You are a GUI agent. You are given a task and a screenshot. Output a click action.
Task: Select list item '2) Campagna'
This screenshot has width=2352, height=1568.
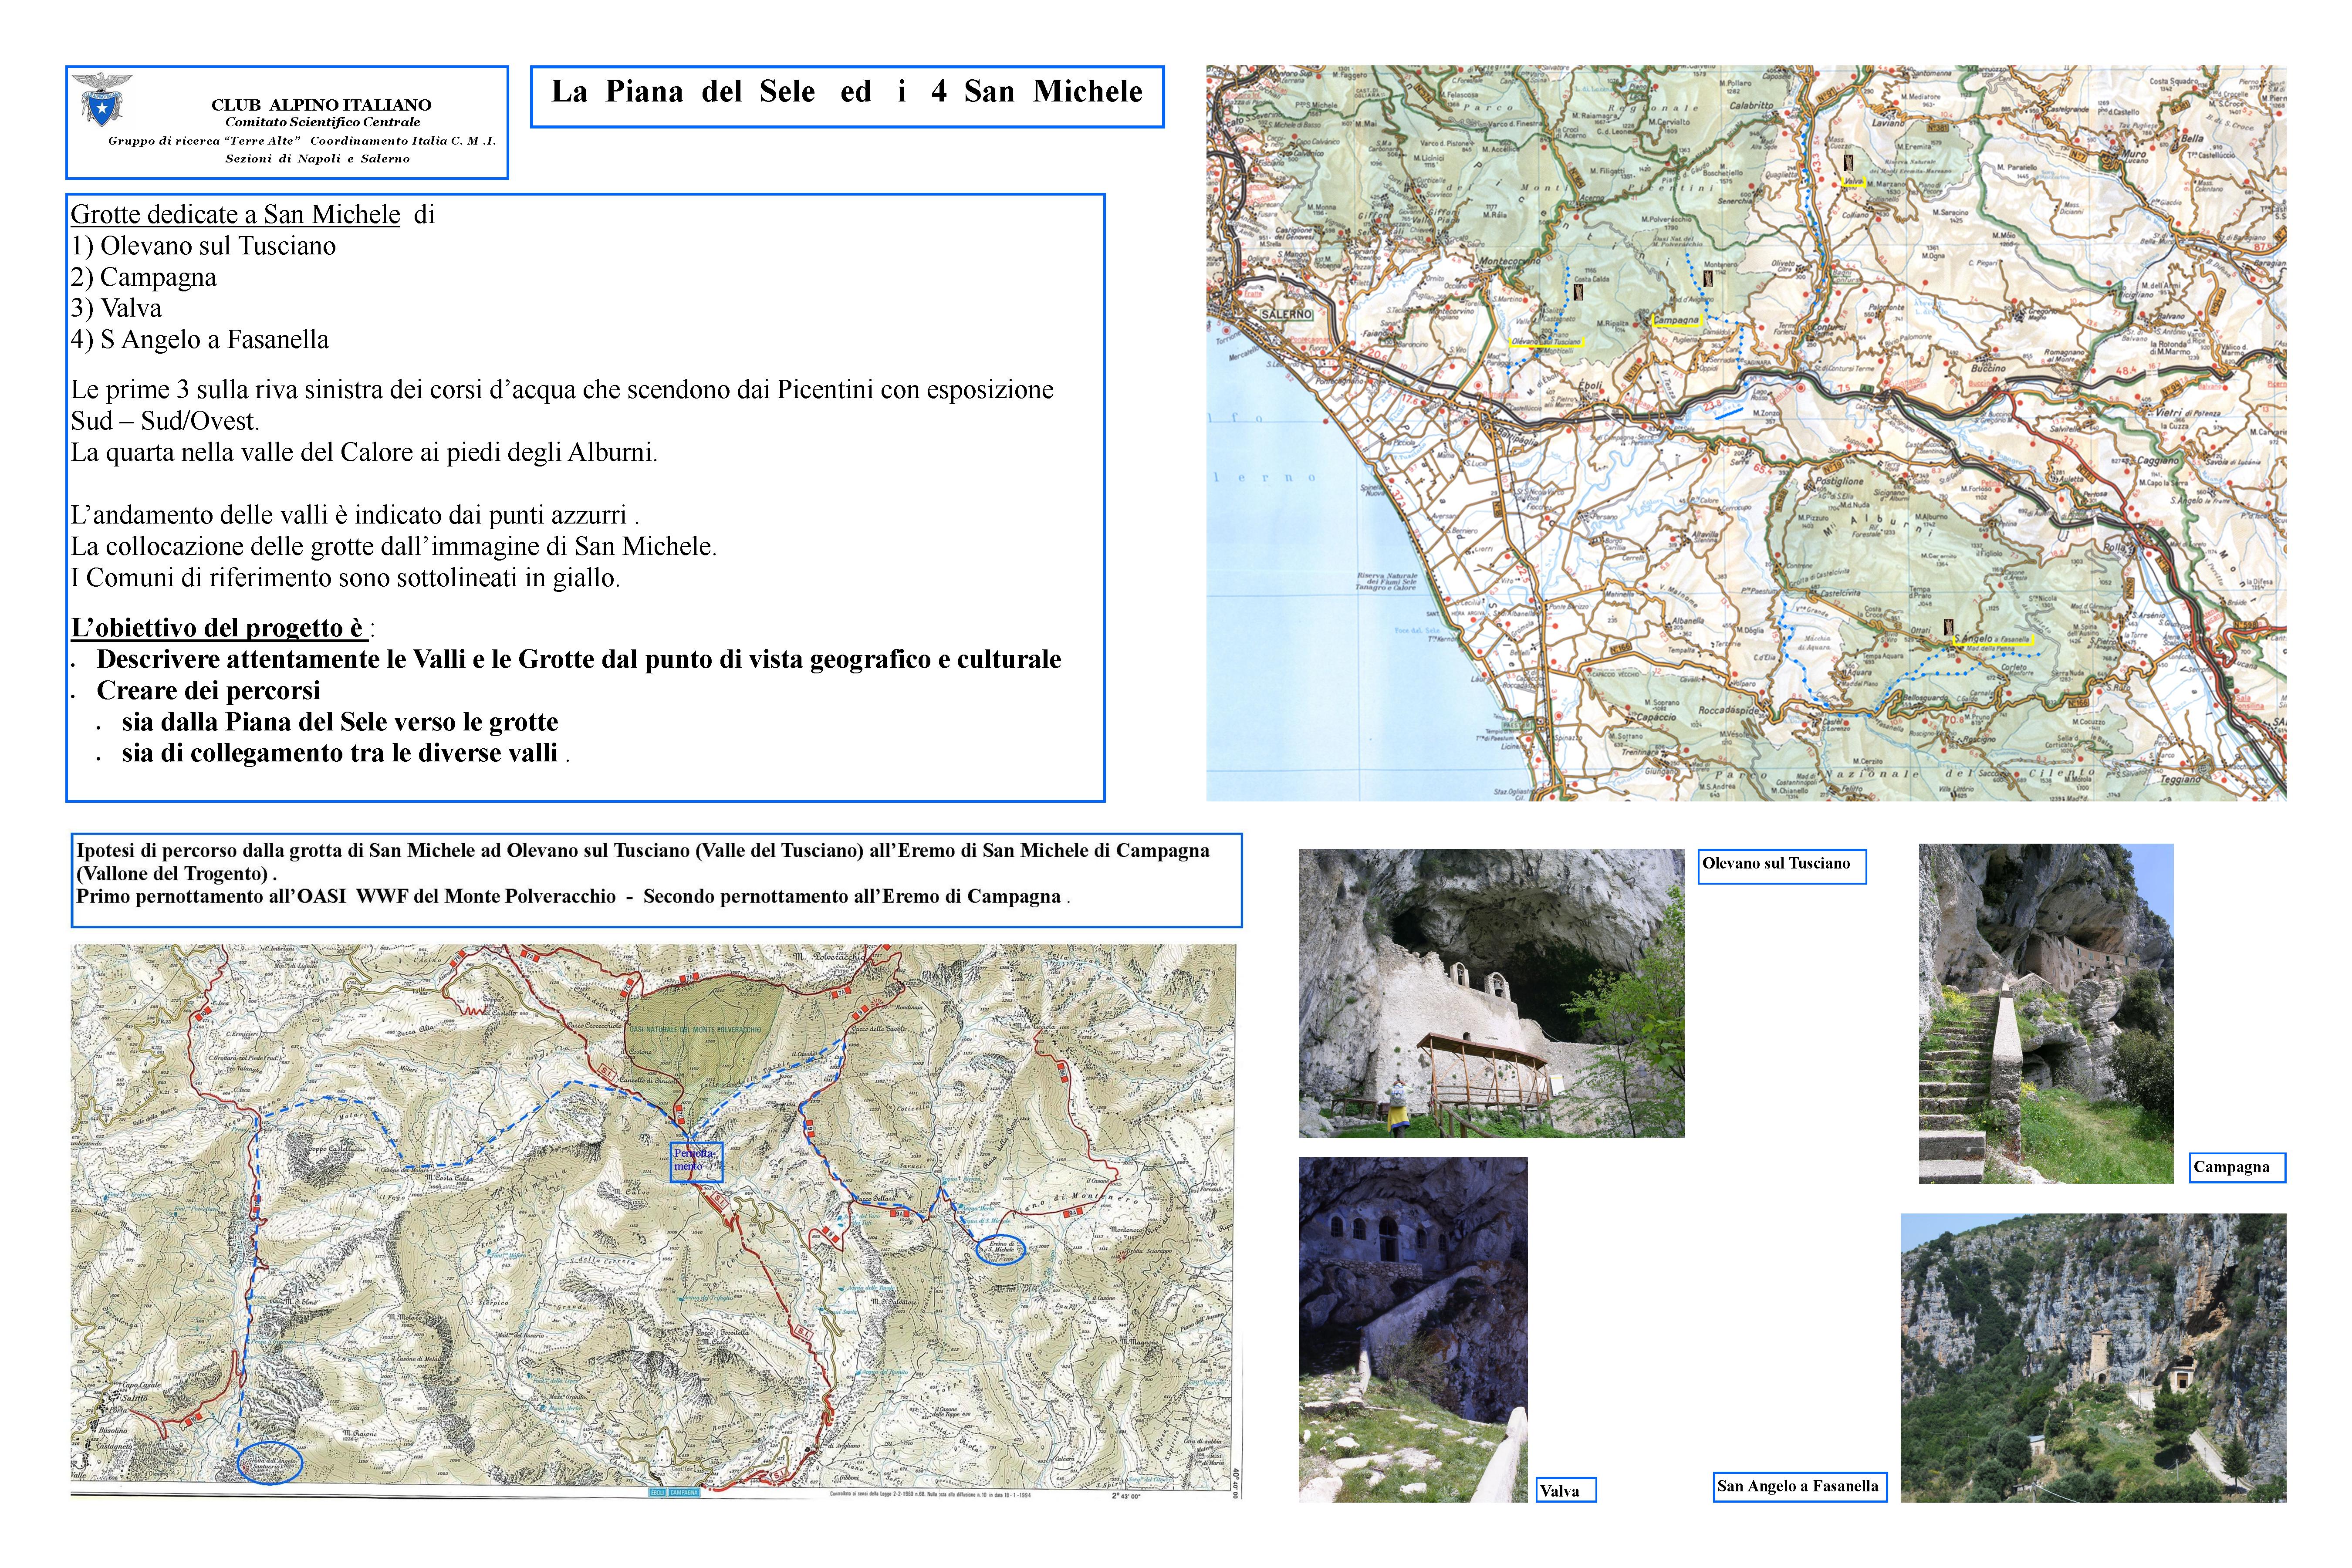pyautogui.click(x=144, y=277)
